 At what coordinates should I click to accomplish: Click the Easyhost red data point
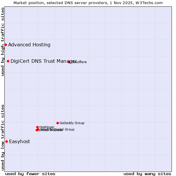[6, 141]
